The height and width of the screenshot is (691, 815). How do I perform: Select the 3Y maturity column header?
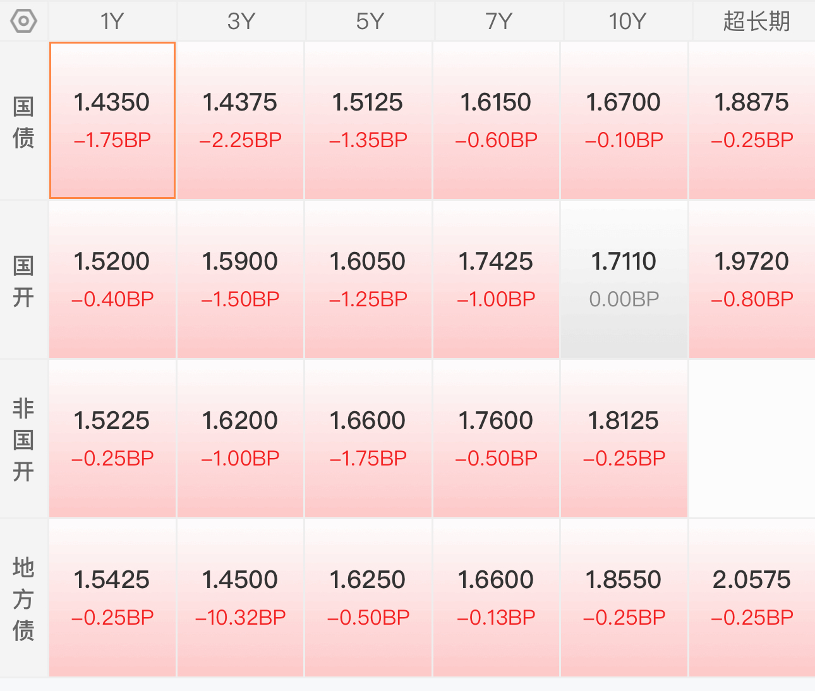tap(241, 21)
